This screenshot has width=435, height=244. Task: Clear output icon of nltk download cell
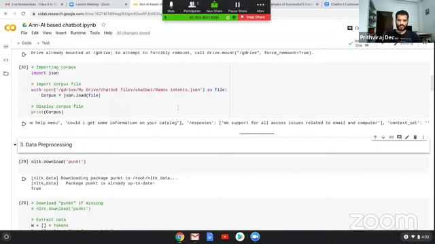(x=24, y=179)
